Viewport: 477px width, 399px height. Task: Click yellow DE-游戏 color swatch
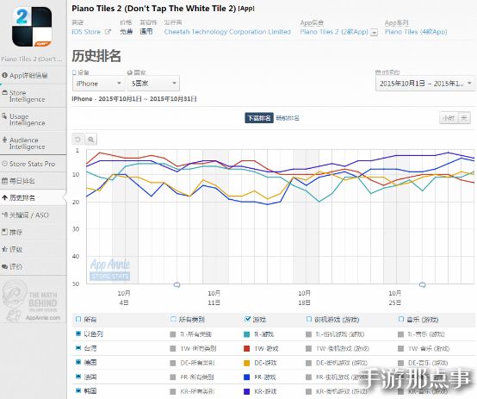pos(247,363)
